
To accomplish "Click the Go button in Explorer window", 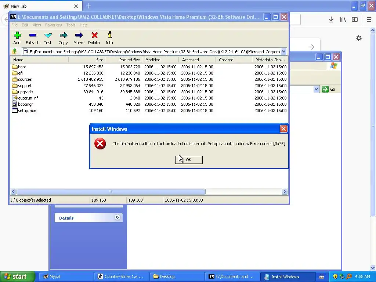I will tap(329, 89).
